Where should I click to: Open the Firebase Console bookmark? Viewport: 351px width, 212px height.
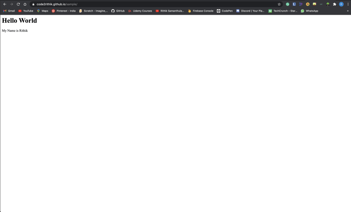pos(201,11)
